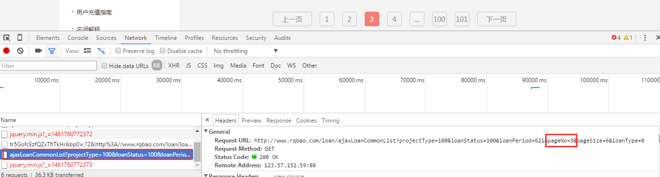
Task: Click the request list vertical scrollbar
Action: pyautogui.click(x=197, y=152)
